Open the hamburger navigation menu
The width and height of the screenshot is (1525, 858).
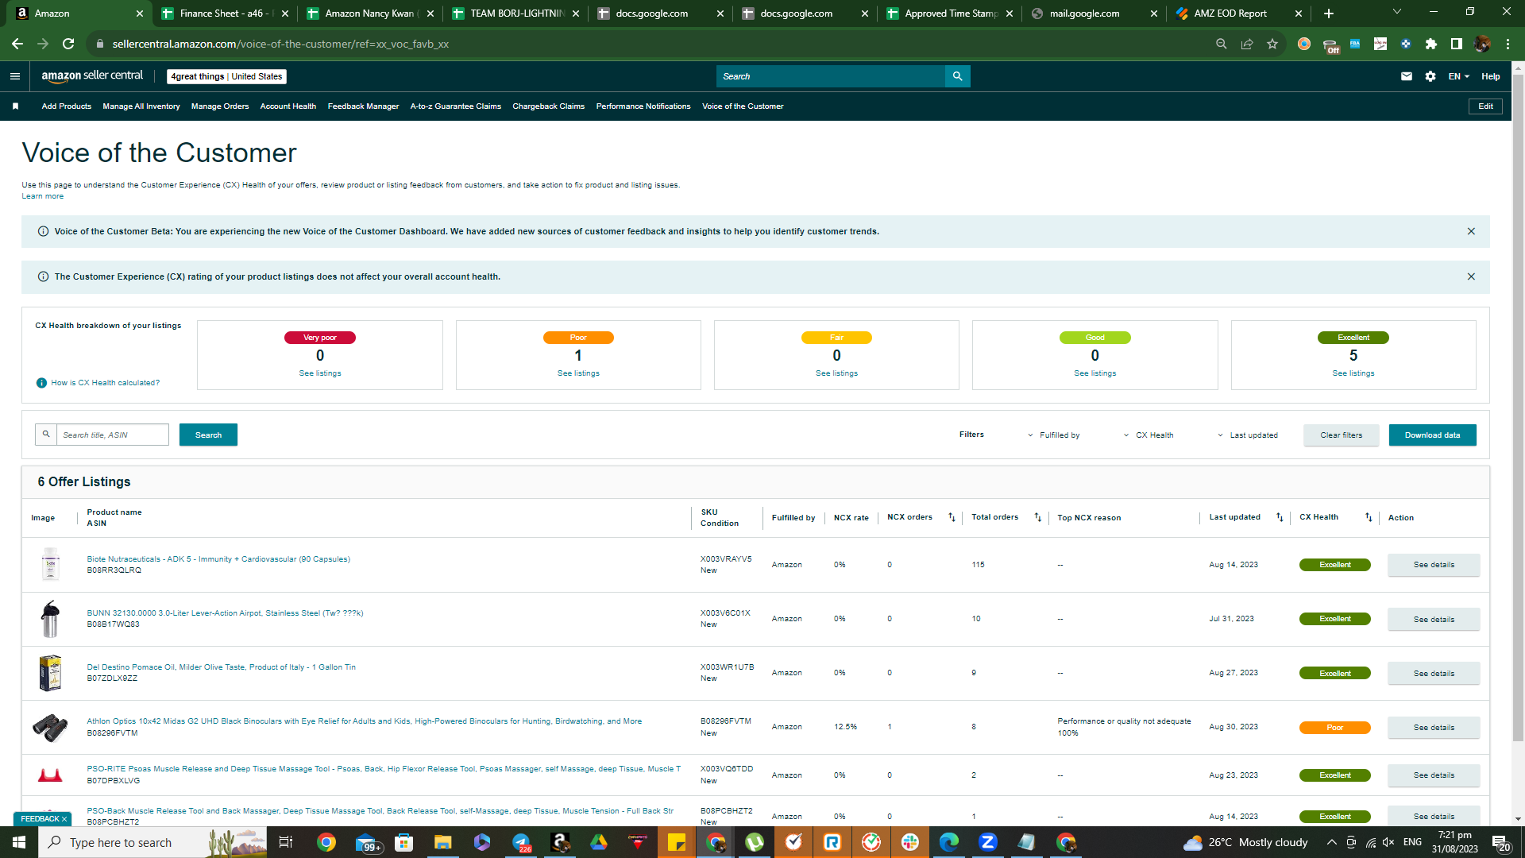14,76
